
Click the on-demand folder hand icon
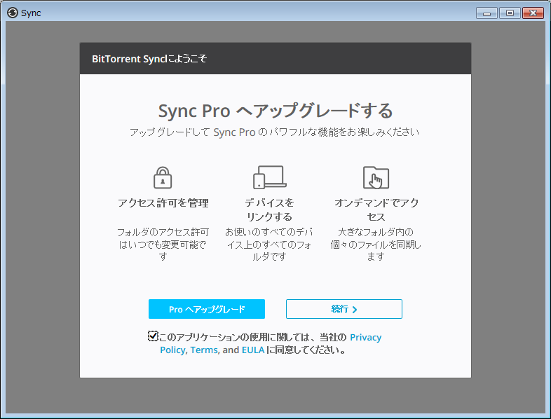pos(376,178)
